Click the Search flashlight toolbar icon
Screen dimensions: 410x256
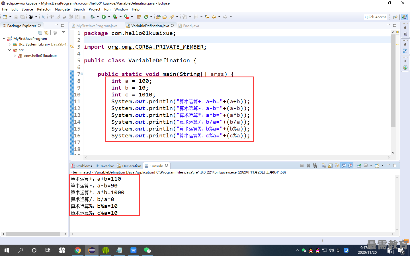click(x=172, y=17)
